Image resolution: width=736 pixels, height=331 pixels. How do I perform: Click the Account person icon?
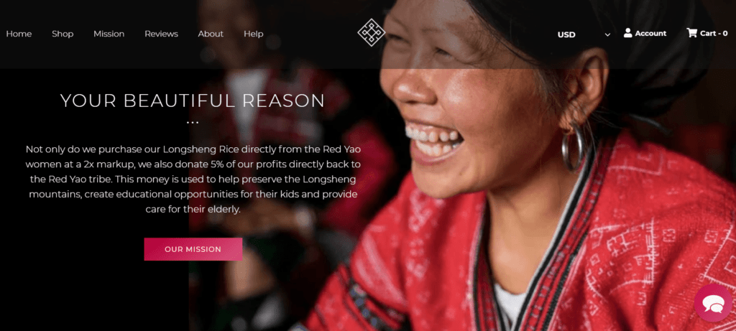click(x=627, y=33)
